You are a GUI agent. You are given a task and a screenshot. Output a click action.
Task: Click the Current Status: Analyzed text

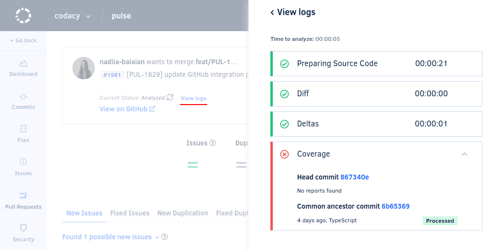pos(132,98)
